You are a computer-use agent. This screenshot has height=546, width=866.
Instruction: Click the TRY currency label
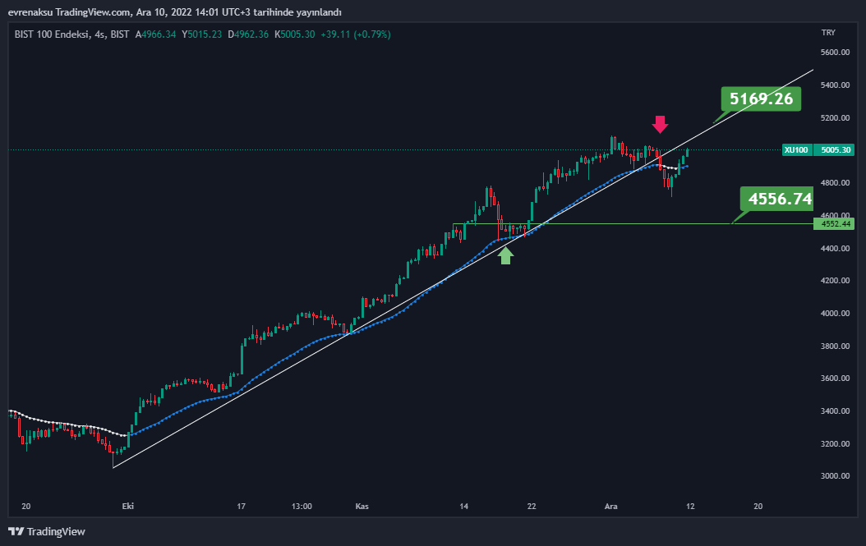[x=828, y=33]
